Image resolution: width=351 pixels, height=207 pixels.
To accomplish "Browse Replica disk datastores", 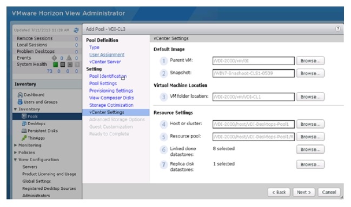I will [310, 164].
